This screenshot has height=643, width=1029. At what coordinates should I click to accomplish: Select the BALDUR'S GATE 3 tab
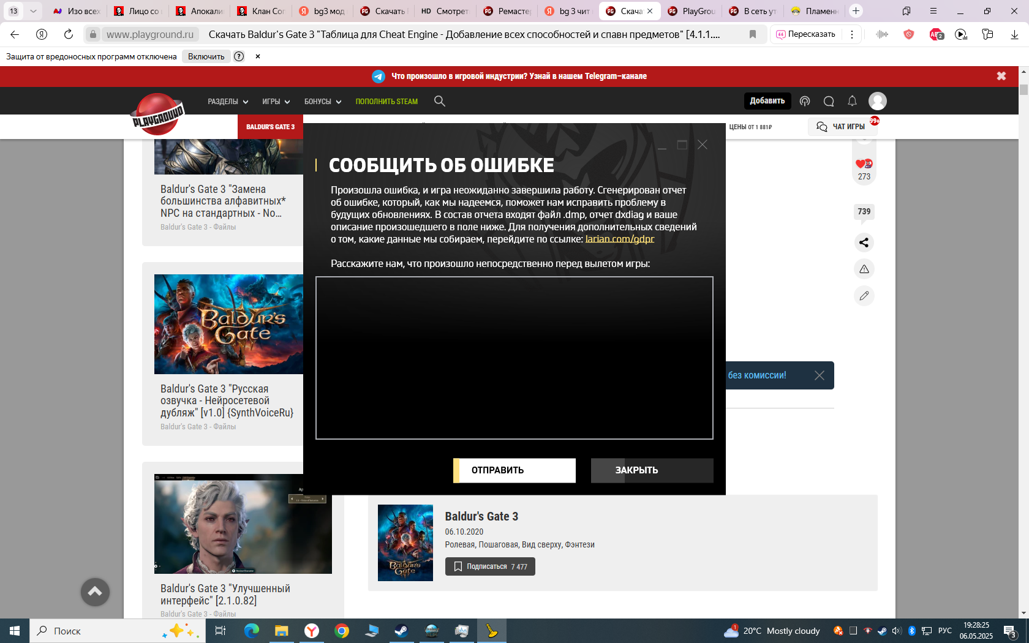(x=270, y=127)
